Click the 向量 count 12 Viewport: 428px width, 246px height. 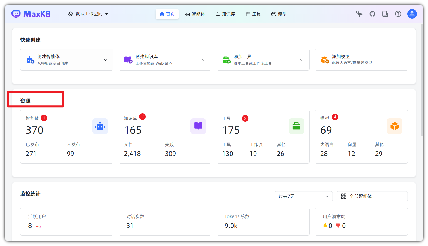point(351,154)
